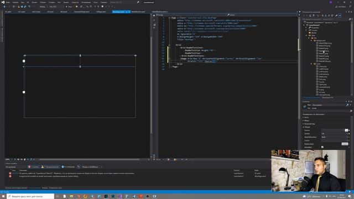Click the red X app on taskbar
The image size is (354, 199).
click(x=140, y=196)
